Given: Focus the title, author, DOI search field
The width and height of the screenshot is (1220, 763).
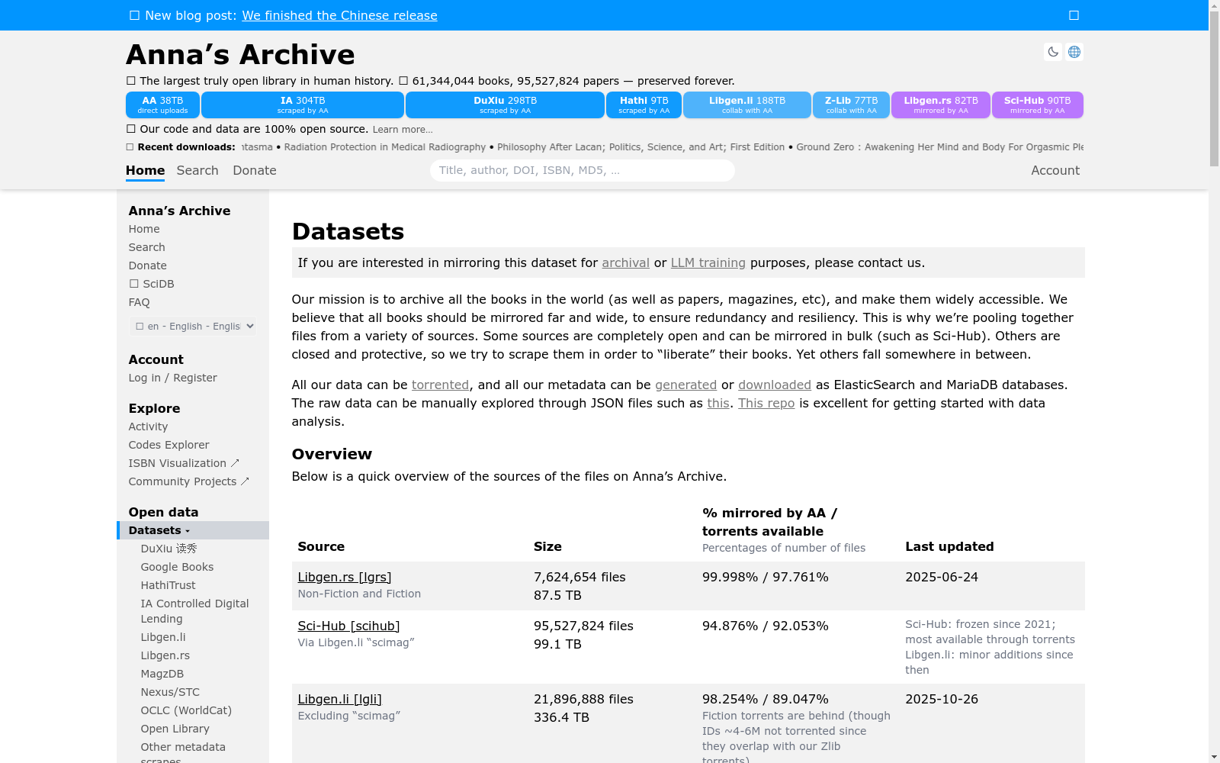Looking at the screenshot, I should click(583, 170).
